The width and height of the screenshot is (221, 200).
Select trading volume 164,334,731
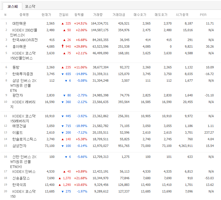tap(100, 23)
